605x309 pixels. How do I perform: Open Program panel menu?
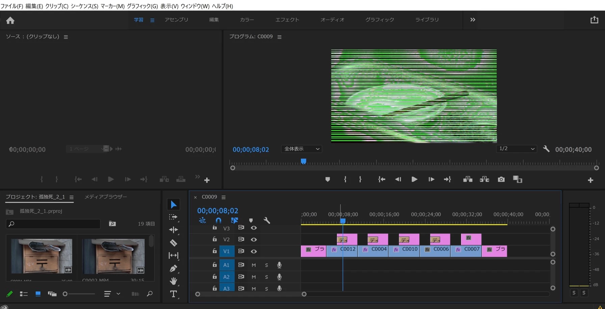coord(279,37)
